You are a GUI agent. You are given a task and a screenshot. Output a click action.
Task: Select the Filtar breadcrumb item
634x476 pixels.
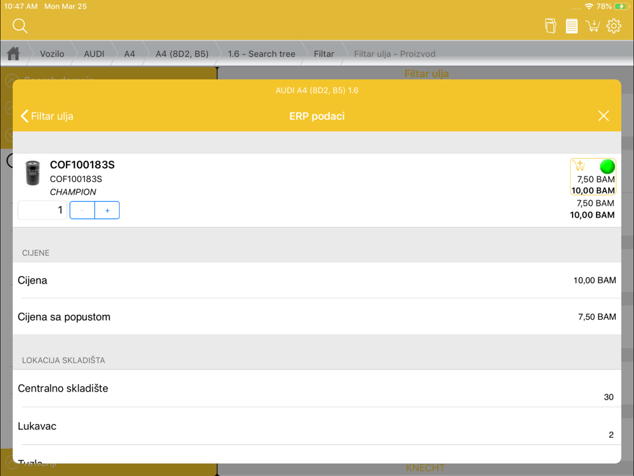(x=324, y=54)
